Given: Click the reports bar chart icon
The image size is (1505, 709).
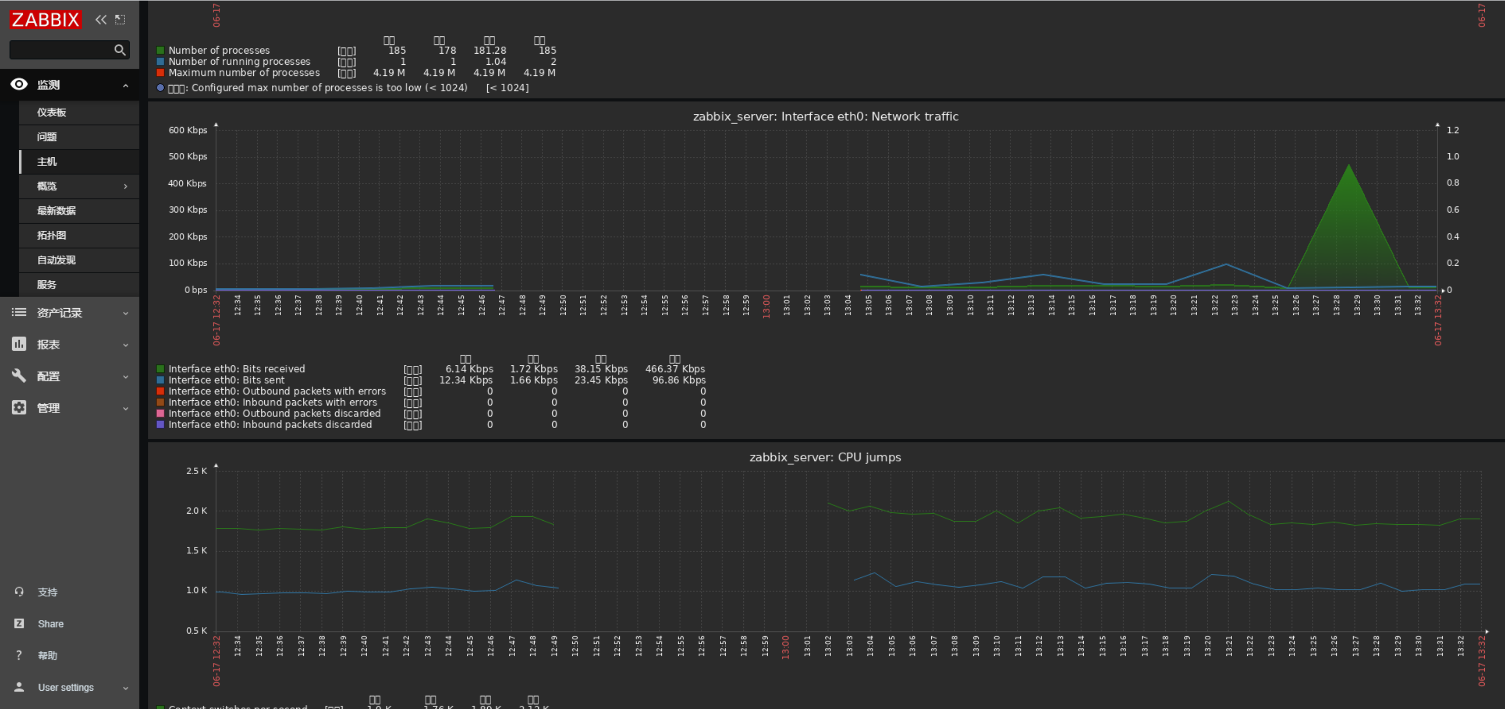Looking at the screenshot, I should pyautogui.click(x=19, y=344).
